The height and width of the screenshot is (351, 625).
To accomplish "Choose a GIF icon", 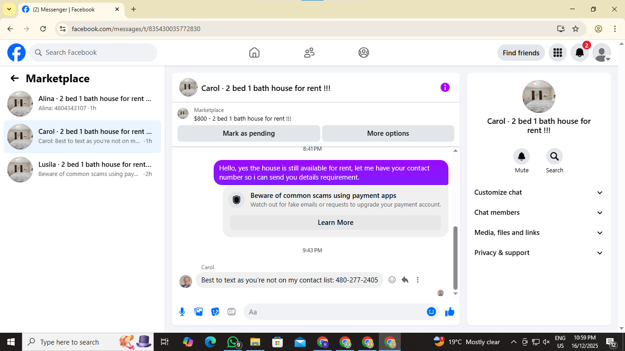I will [x=232, y=312].
